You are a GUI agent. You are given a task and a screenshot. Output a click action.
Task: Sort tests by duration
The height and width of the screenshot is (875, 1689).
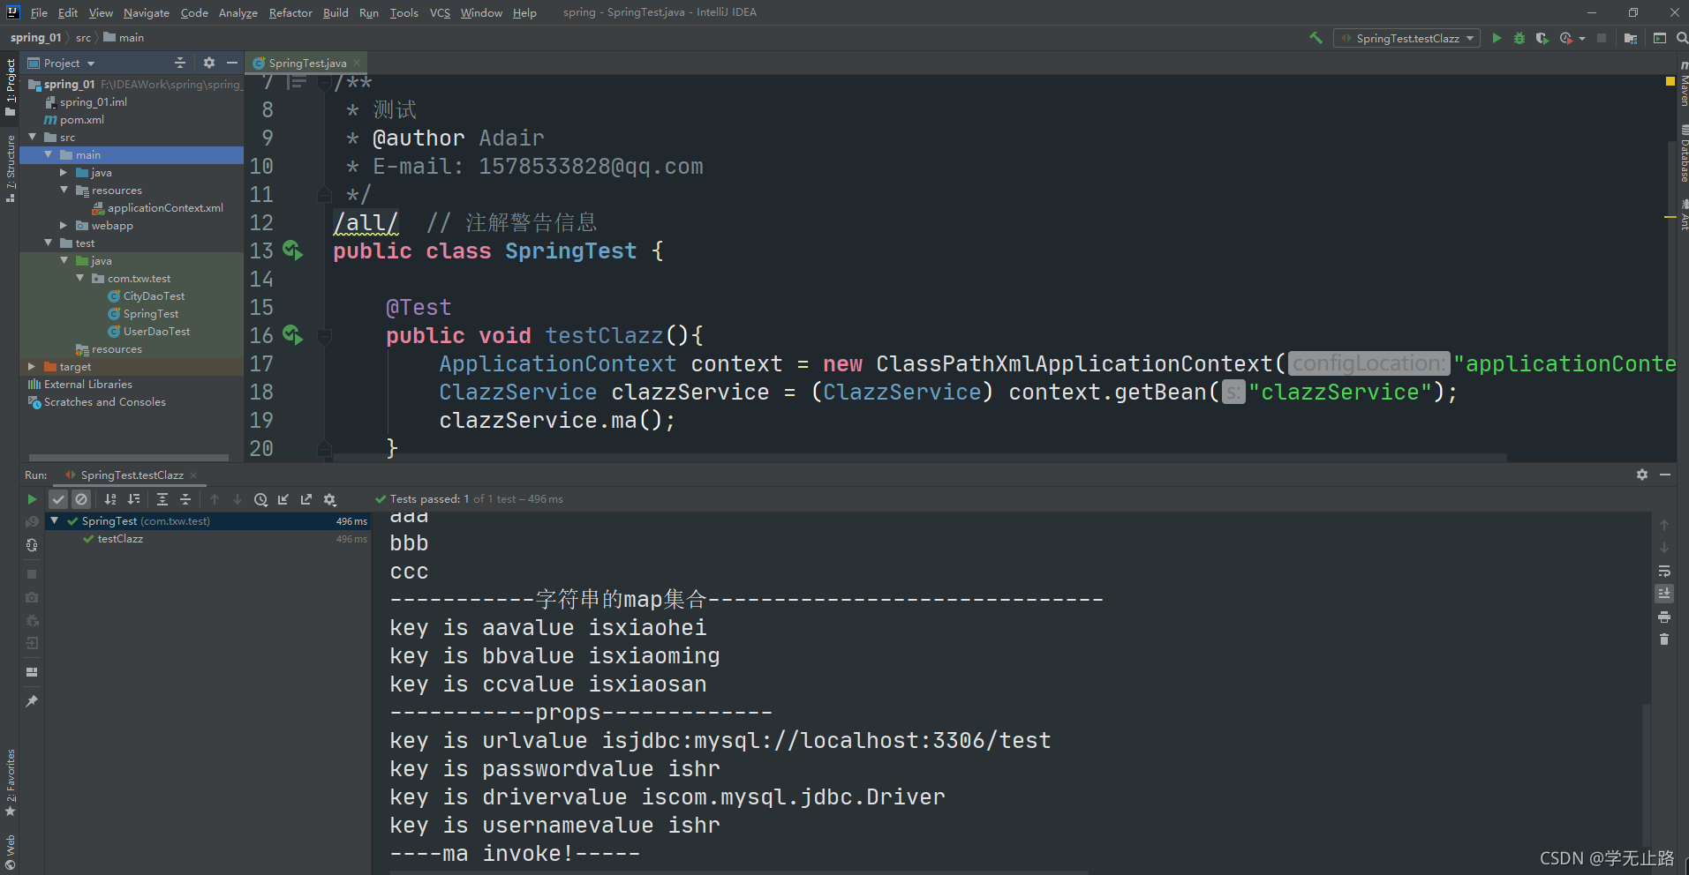tap(134, 499)
